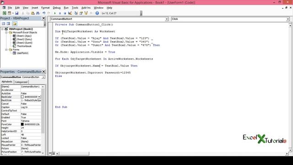Switch to Procedure View button at code window bottom
This screenshot has height=165, width=293.
click(50, 154)
